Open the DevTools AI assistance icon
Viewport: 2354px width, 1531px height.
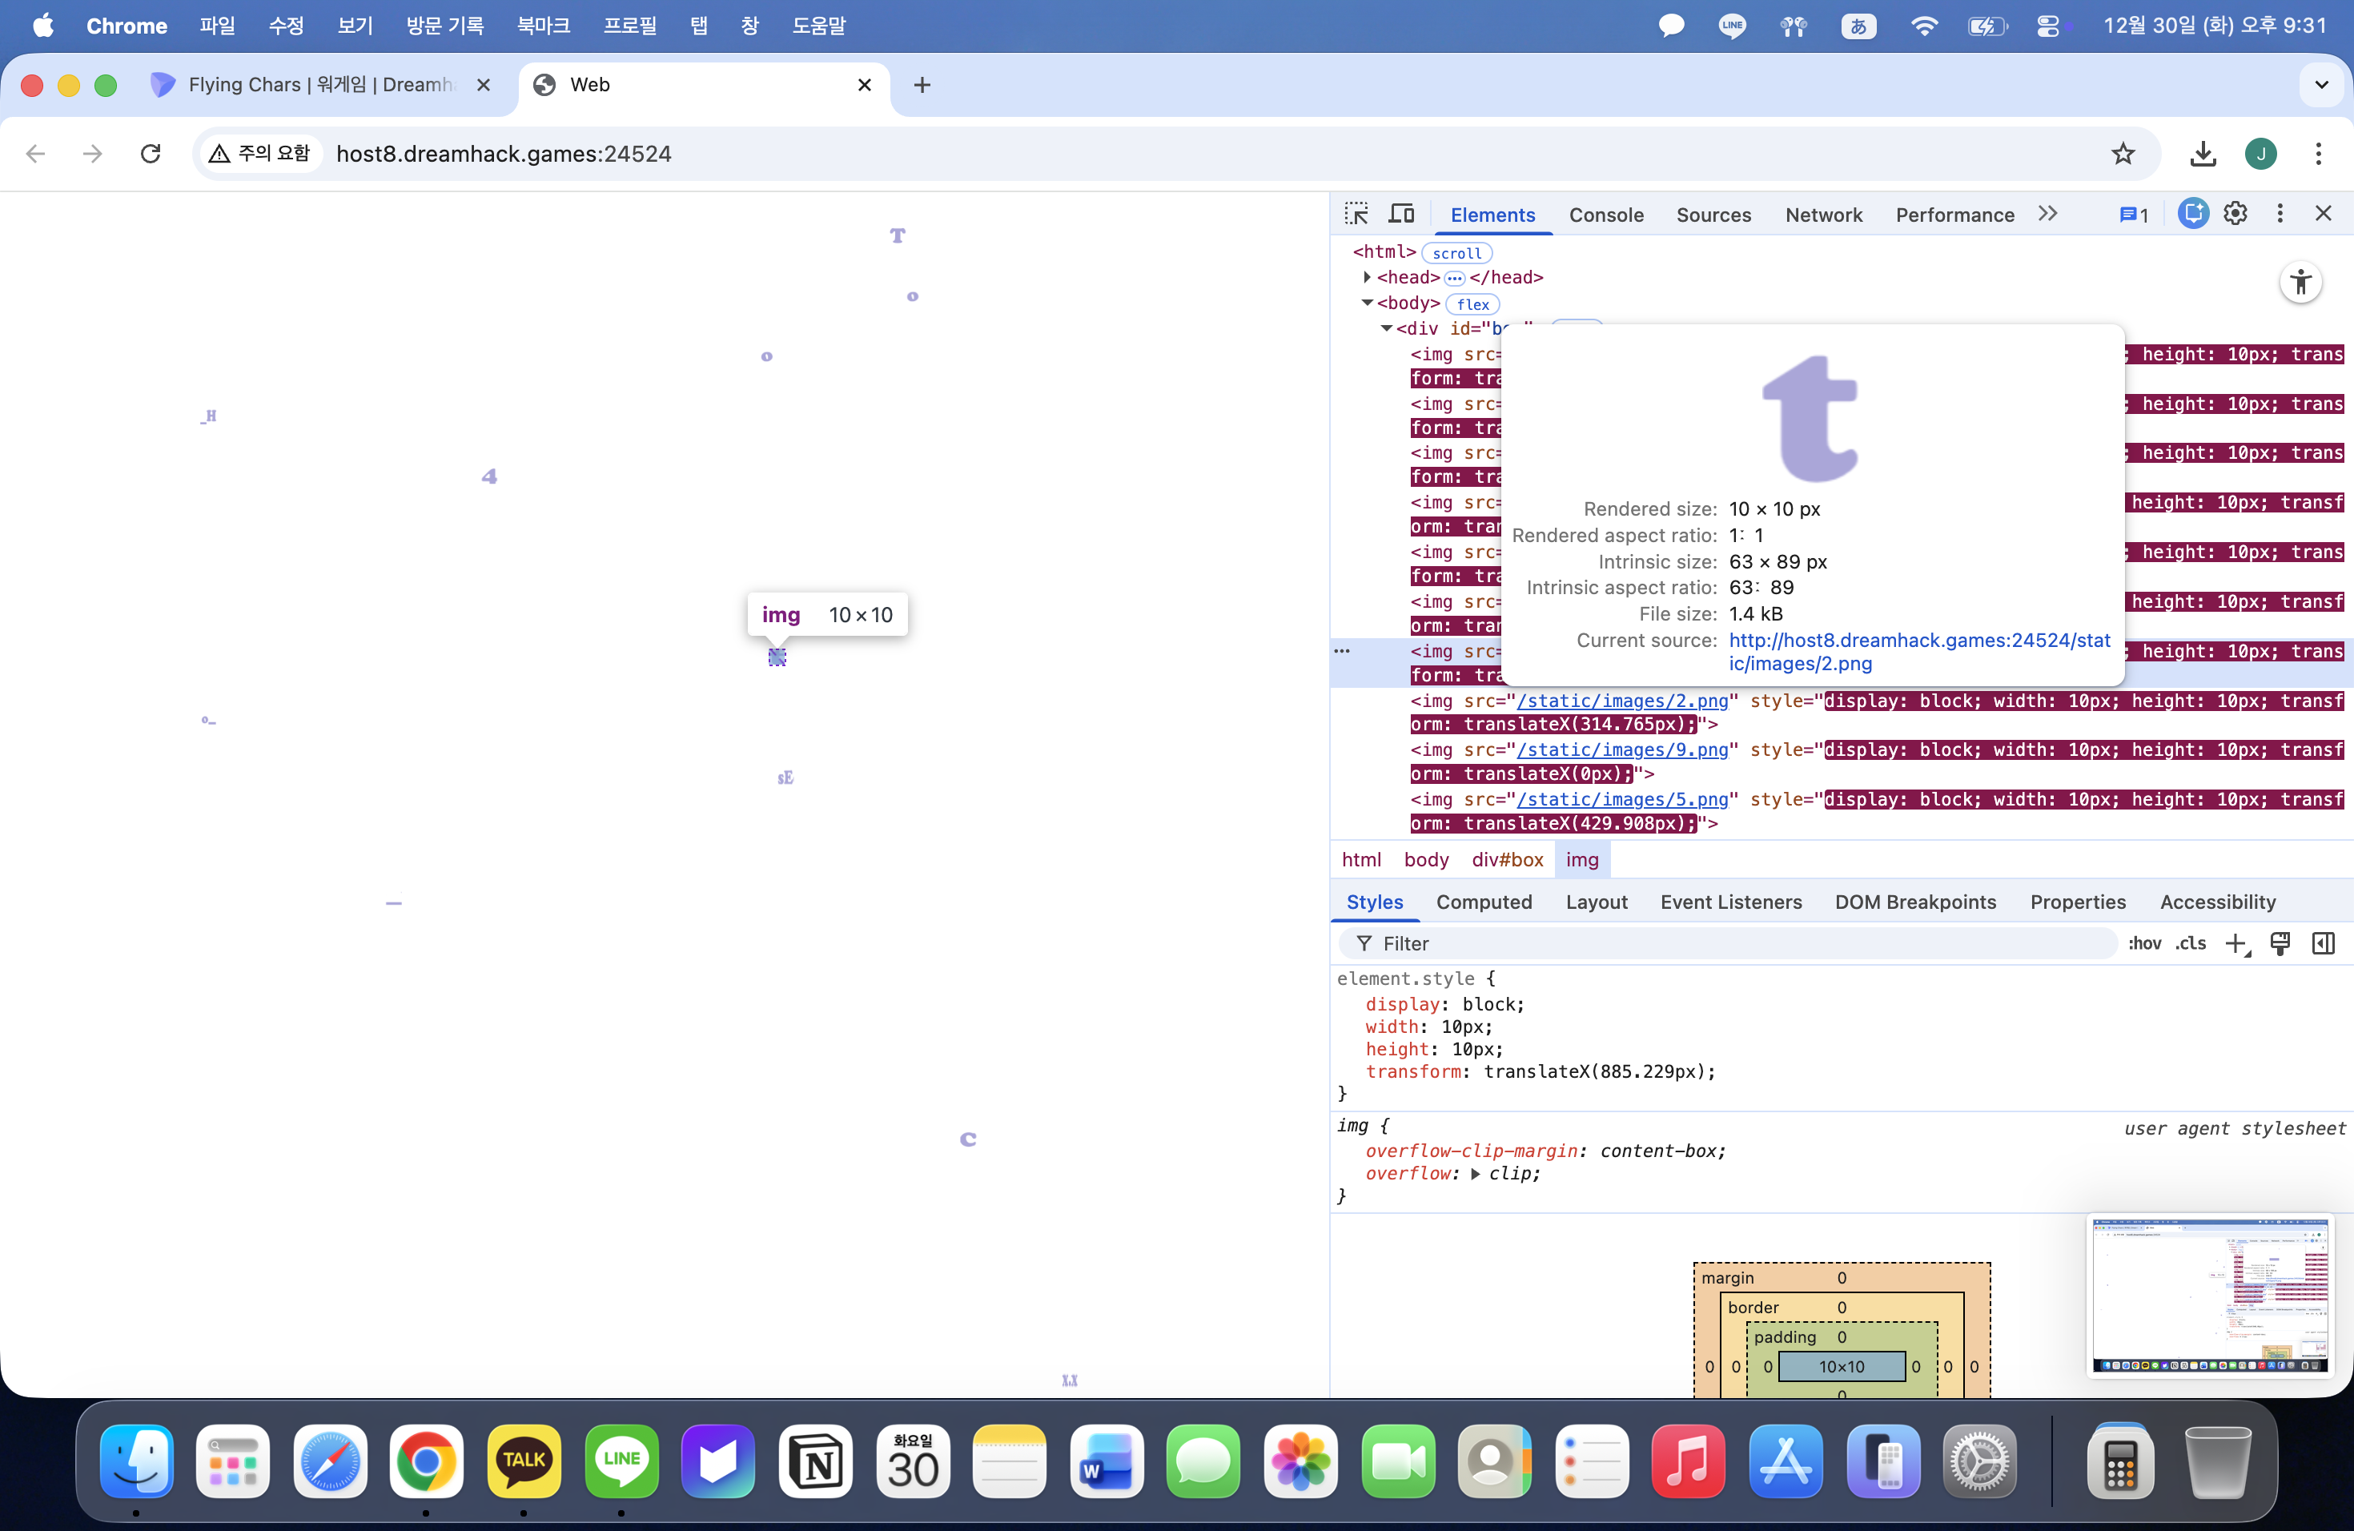(2193, 214)
